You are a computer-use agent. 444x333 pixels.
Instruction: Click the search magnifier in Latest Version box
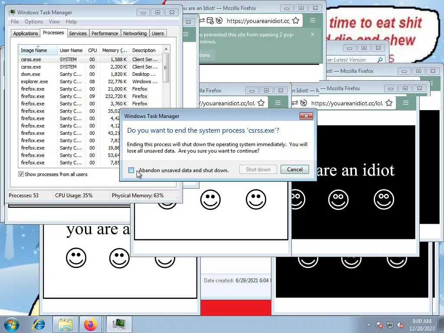click(x=380, y=60)
